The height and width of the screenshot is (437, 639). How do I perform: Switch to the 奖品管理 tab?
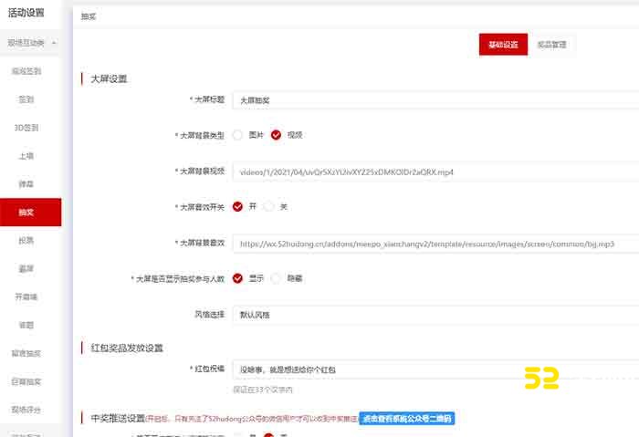pos(551,45)
